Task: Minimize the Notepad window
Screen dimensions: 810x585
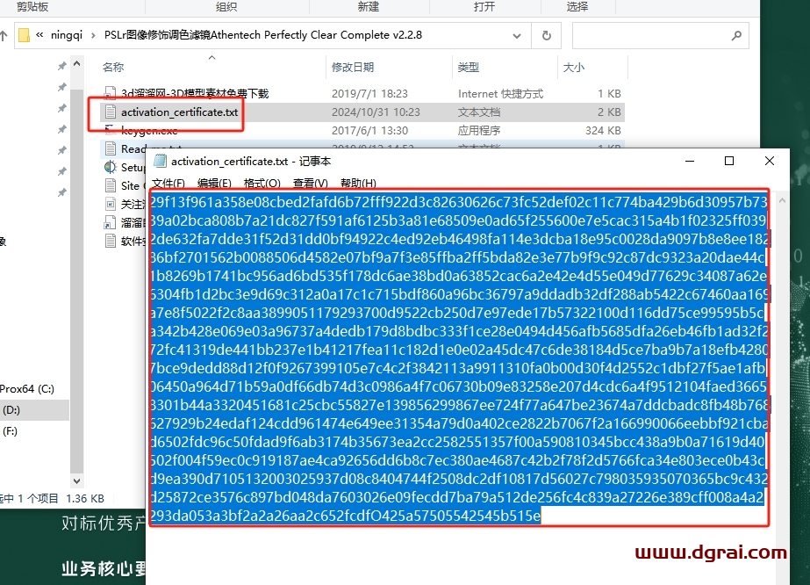Action: pyautogui.click(x=689, y=161)
